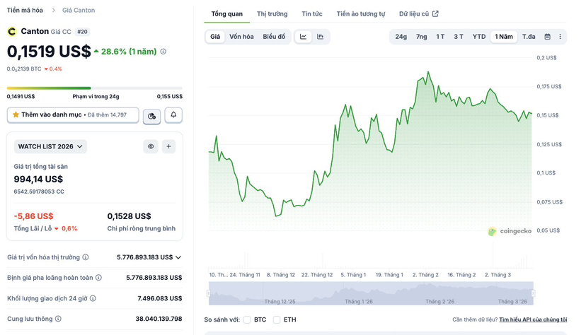The image size is (586, 335).
Task: Select the Biểu đồ chart mode
Action: (274, 37)
